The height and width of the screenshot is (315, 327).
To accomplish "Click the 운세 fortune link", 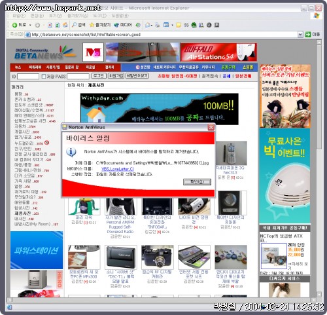I will 226,76.
